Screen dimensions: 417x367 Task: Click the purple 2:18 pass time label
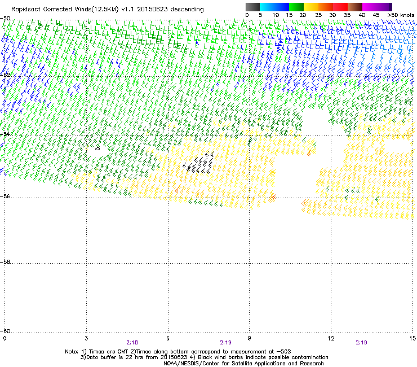pos(132,343)
